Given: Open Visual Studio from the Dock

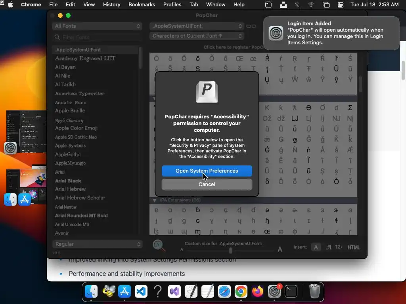Looking at the screenshot, I should (x=174, y=291).
